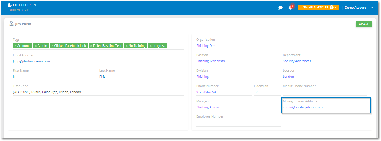Open the Recipients breadcrumb link
This screenshot has width=381, height=141.
[14, 10]
